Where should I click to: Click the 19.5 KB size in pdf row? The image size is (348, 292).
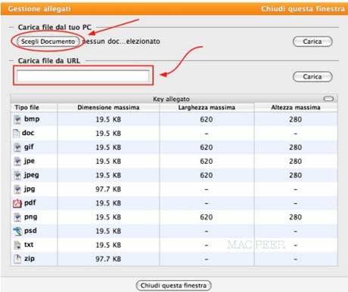108,203
